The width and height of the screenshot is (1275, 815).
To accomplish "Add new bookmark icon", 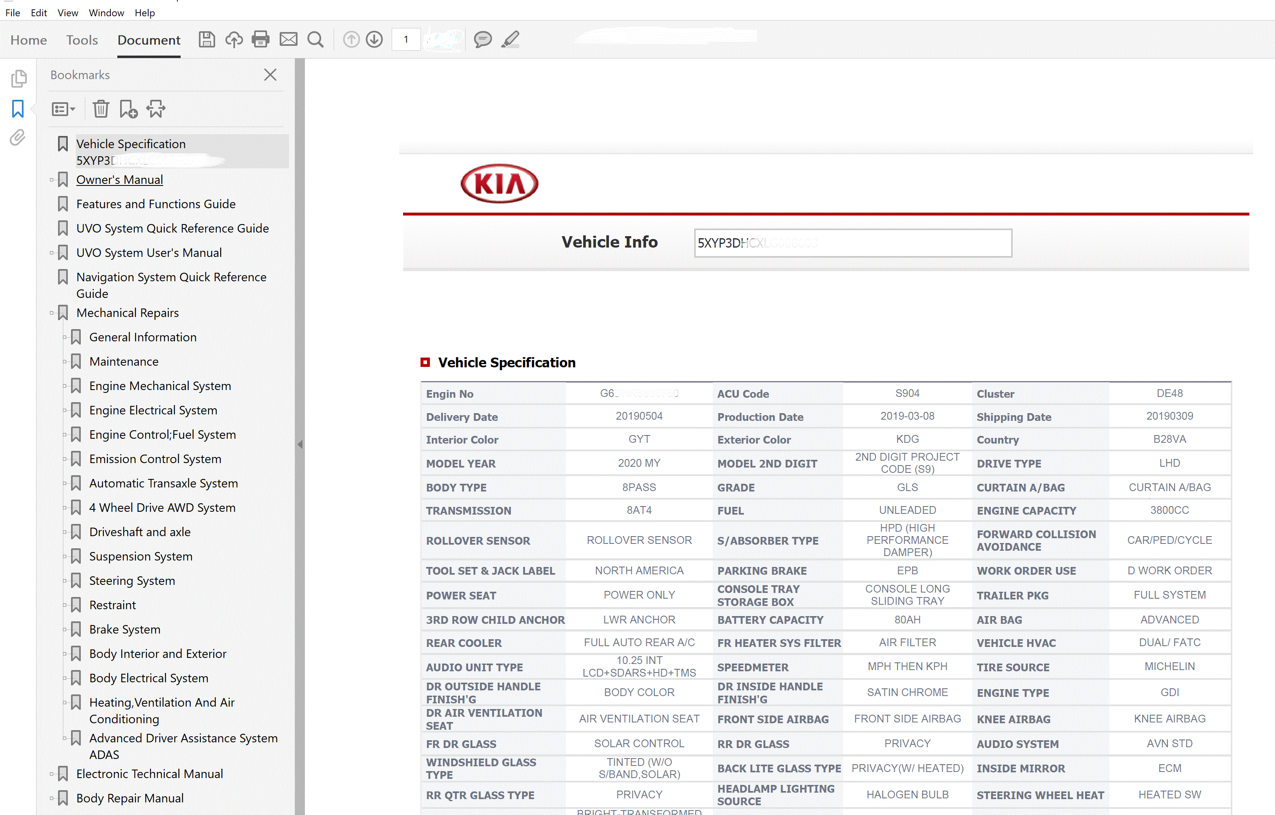I will pyautogui.click(x=128, y=109).
